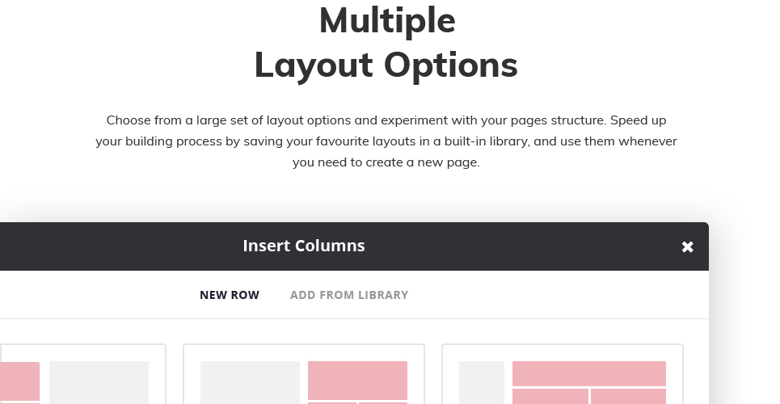Click the Insert Columns dialog title
Image resolution: width=780 pixels, height=404 pixels.
(x=304, y=246)
